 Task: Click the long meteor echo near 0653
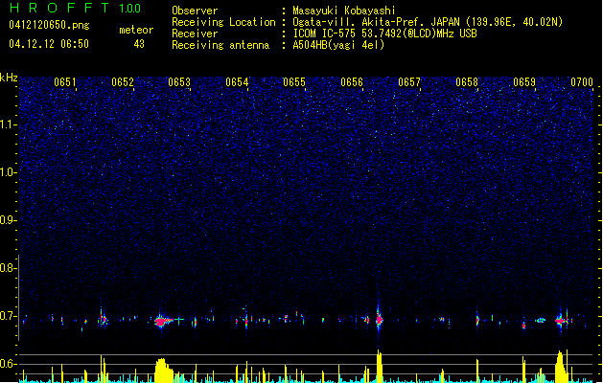click(165, 321)
